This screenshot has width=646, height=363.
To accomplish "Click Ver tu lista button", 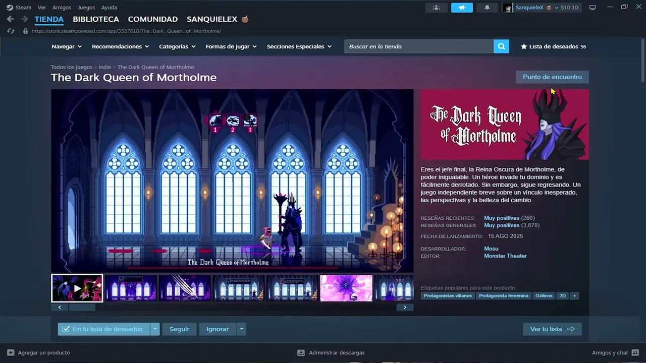I will point(552,329).
